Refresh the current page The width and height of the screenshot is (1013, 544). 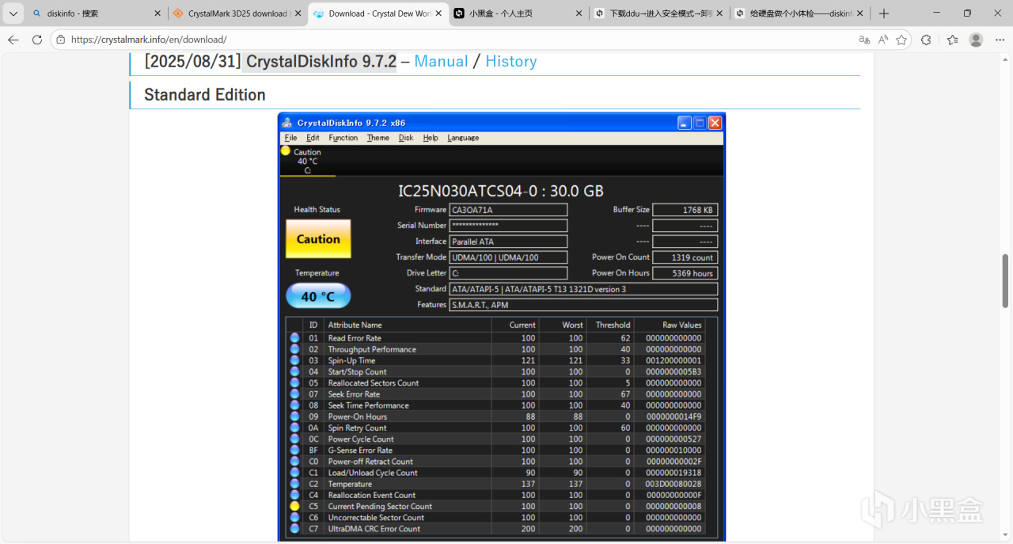click(37, 40)
